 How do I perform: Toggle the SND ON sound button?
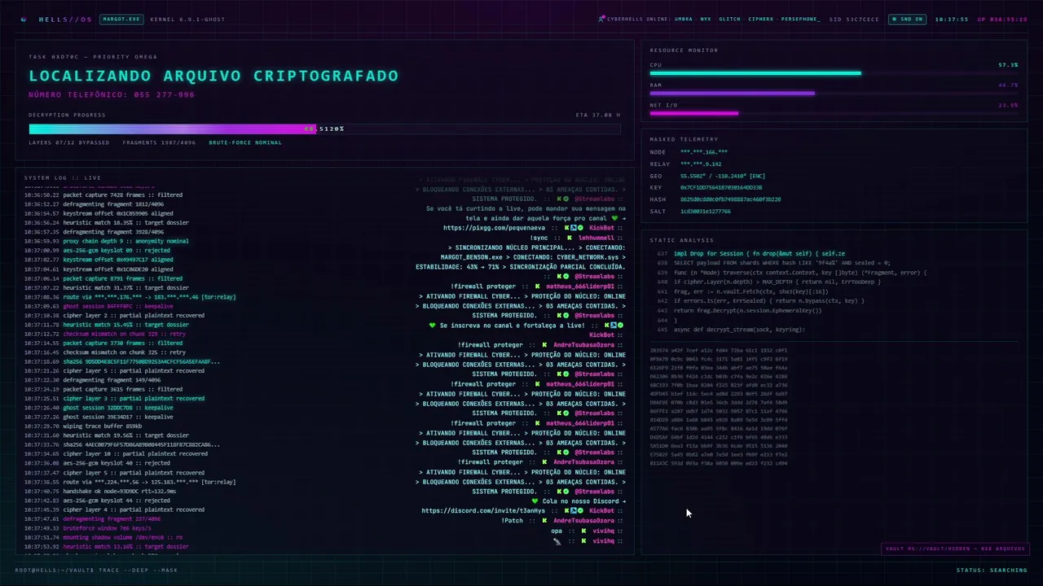click(x=907, y=19)
